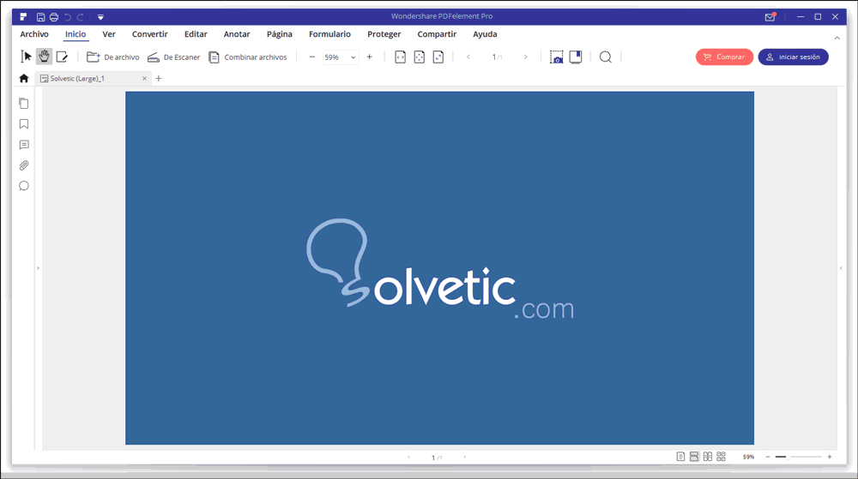Click the Solvetic page in viewer
858x479 pixels.
(x=439, y=267)
